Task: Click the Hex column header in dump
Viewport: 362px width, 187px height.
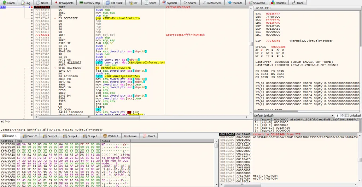Action: [x=20, y=141]
